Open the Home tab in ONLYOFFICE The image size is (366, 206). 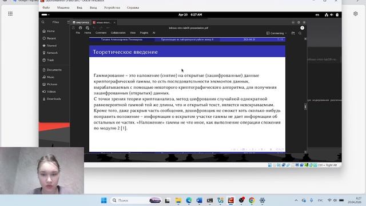click(x=87, y=33)
